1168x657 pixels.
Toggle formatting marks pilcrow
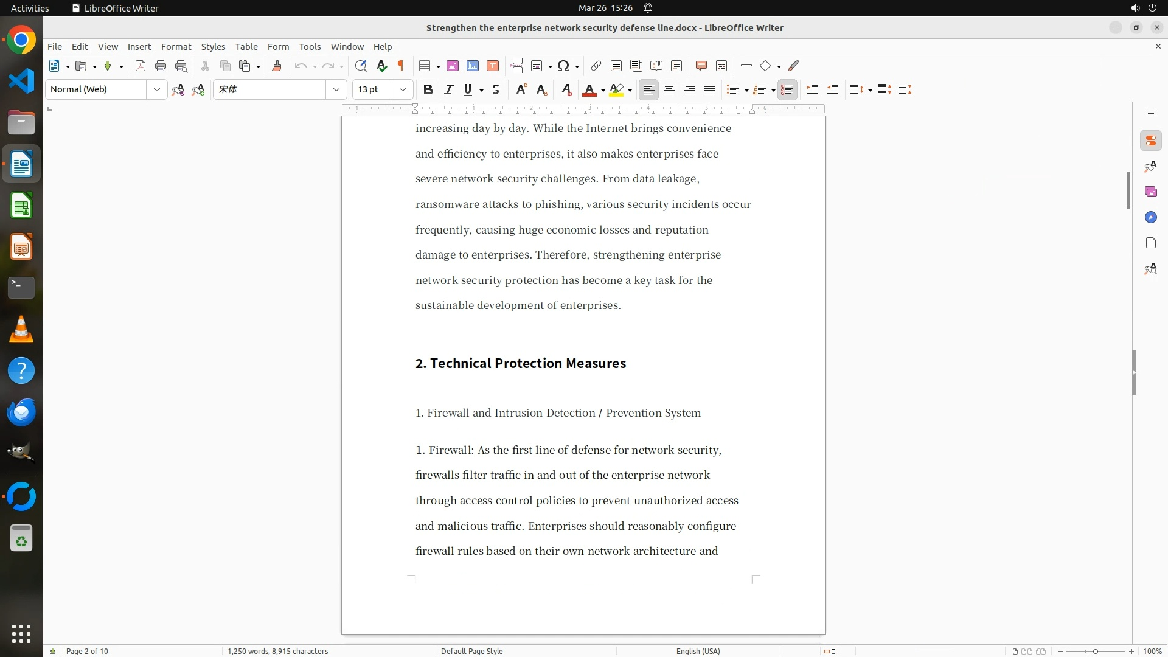(401, 66)
